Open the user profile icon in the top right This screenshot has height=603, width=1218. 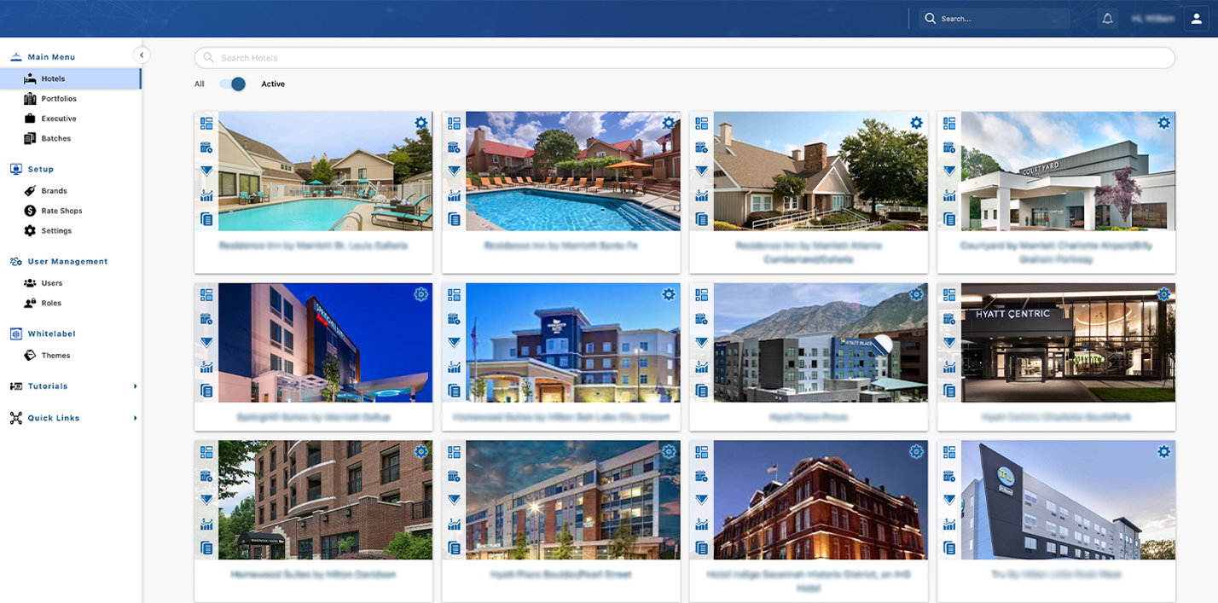[x=1195, y=19]
